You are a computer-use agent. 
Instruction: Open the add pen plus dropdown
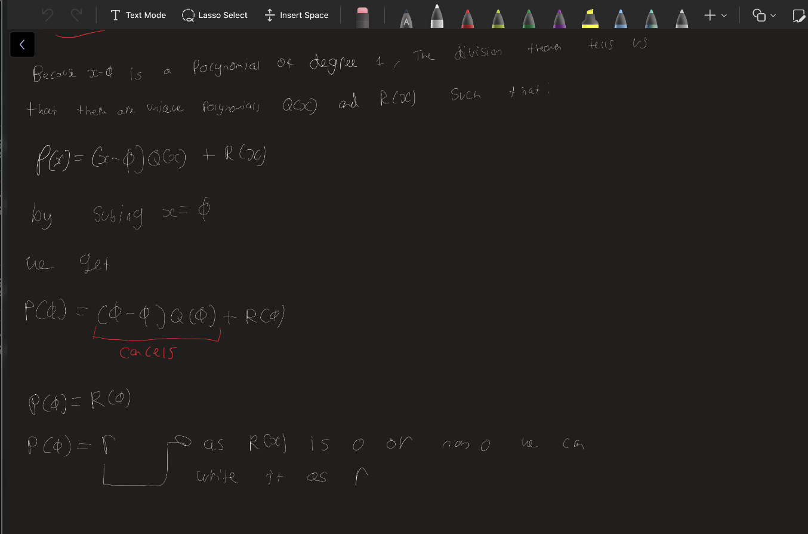pyautogui.click(x=715, y=15)
